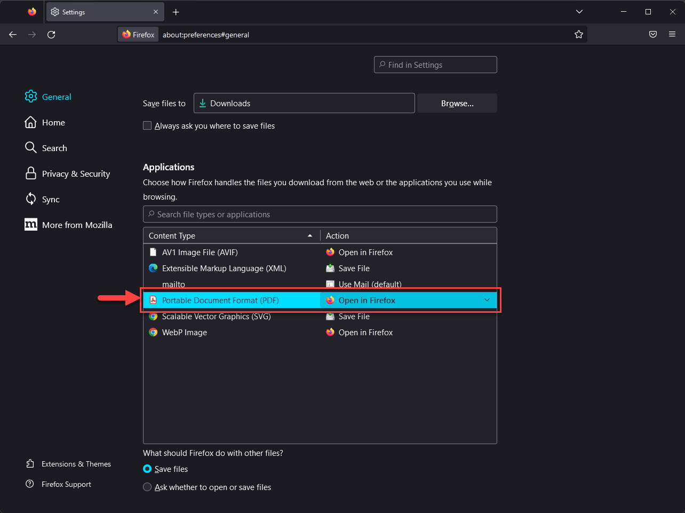Select the Save files radio option

click(x=147, y=469)
